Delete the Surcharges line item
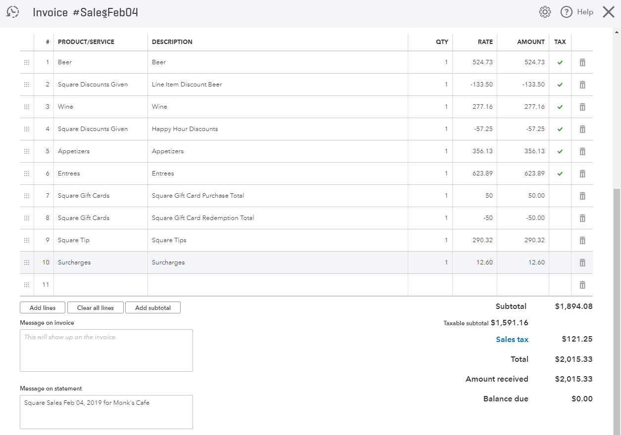The width and height of the screenshot is (621, 435). coord(582,262)
